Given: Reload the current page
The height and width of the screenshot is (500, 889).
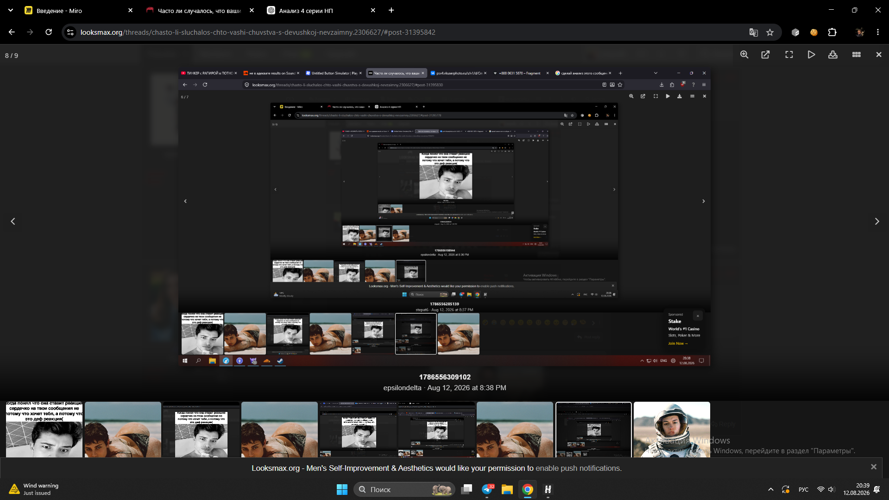Looking at the screenshot, I should pyautogui.click(x=49, y=32).
